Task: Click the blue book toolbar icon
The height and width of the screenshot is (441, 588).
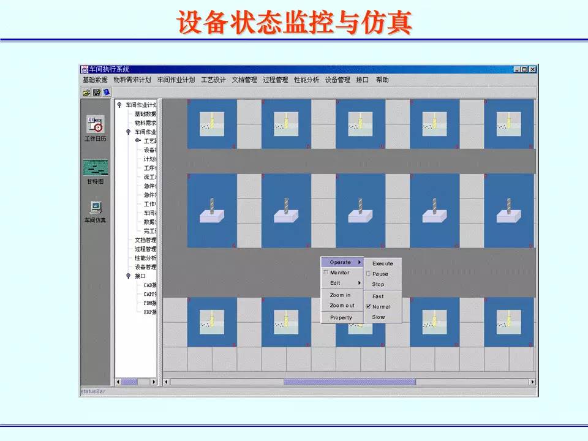Action: pyautogui.click(x=106, y=92)
